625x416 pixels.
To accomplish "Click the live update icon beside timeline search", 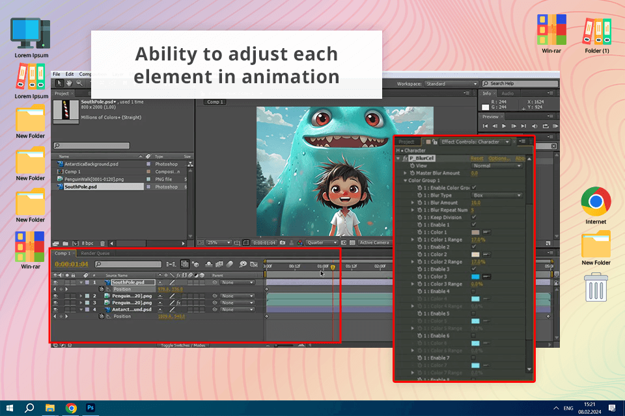I will 184,264.
